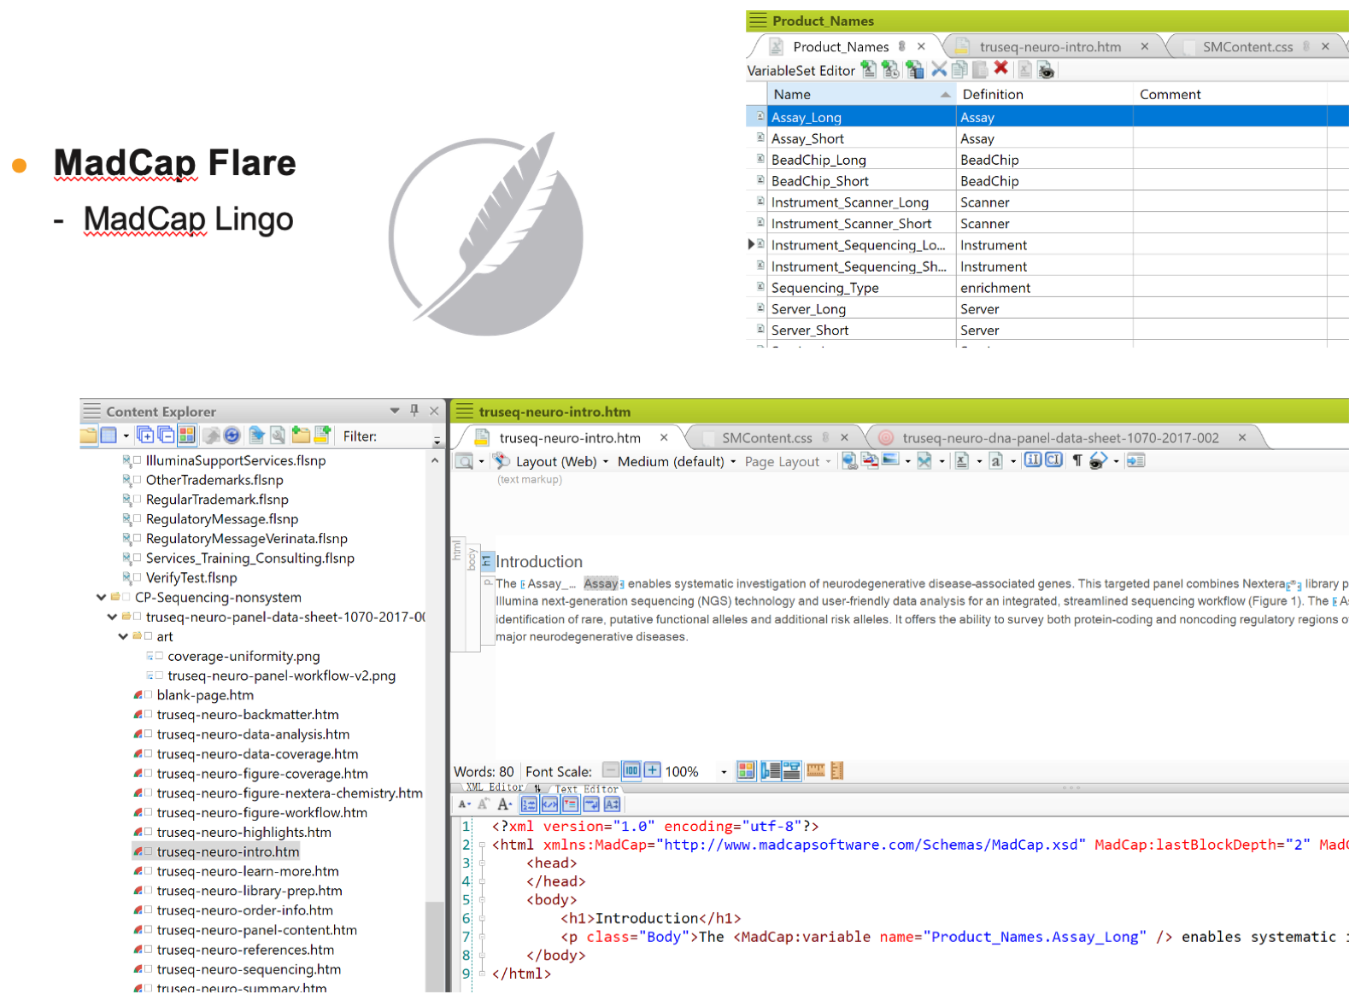Click the Introduction heading in the editor
Viewport: 1367px width, 1006px height.
[539, 561]
